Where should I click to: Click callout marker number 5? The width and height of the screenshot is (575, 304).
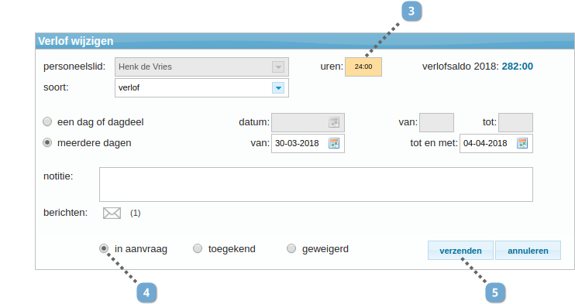(x=495, y=292)
